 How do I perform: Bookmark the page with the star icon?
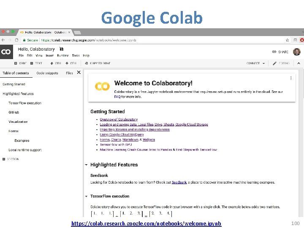288,40
